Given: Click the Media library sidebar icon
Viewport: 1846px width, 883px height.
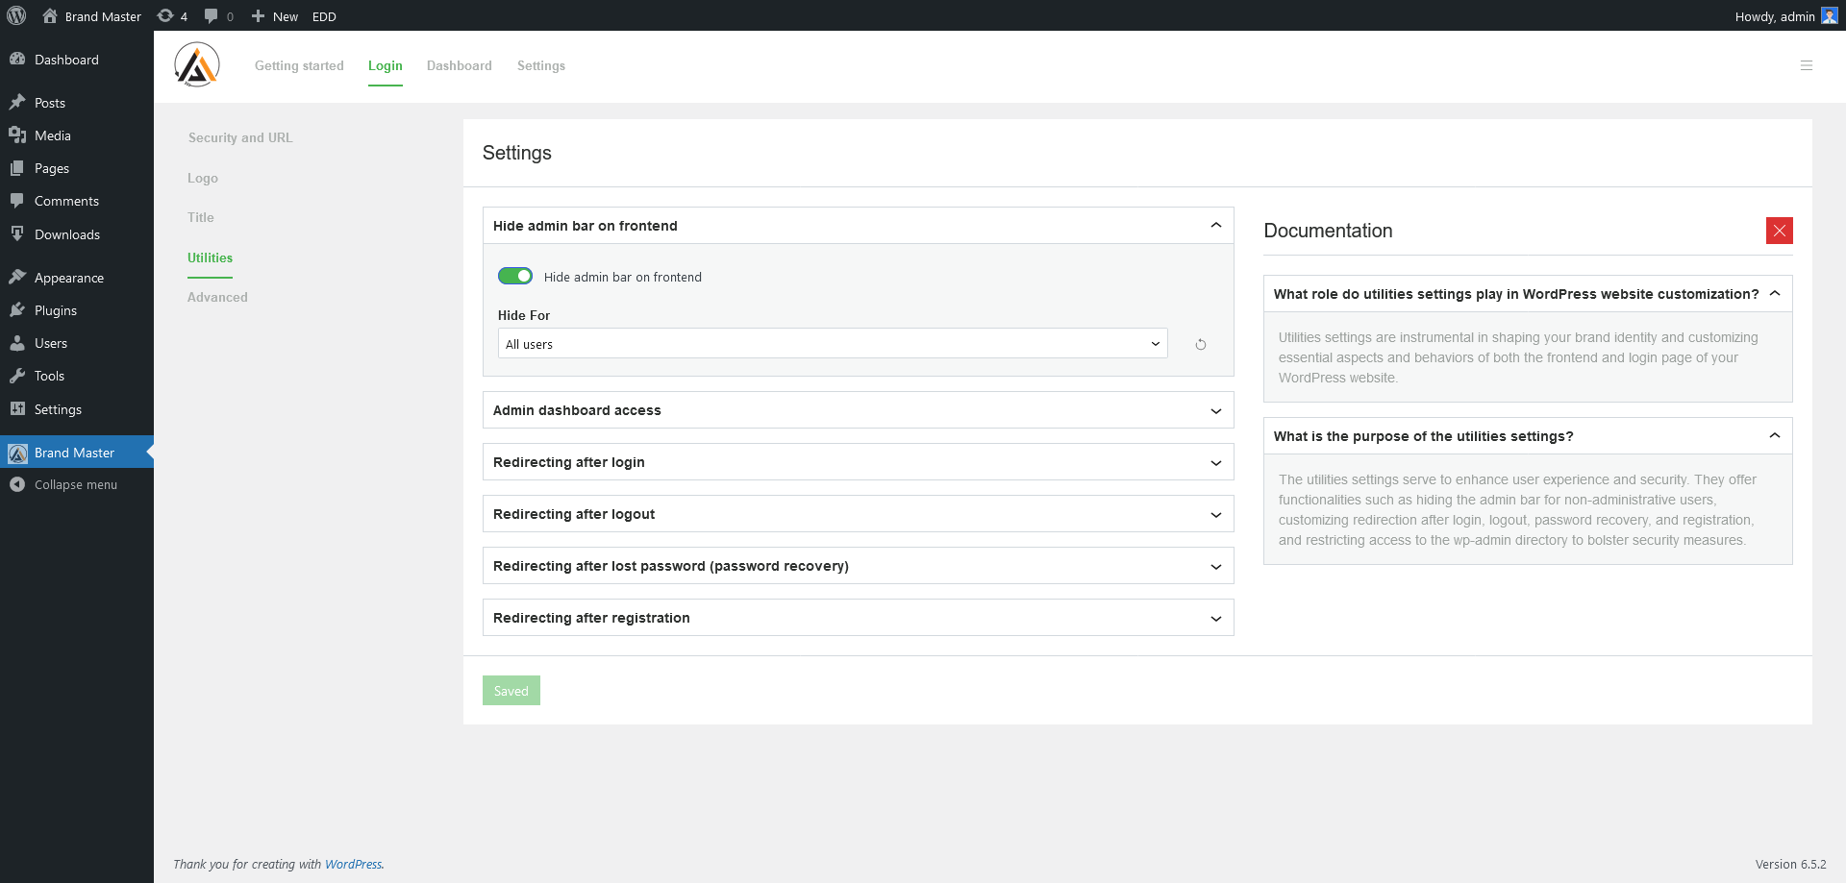Looking at the screenshot, I should (19, 135).
